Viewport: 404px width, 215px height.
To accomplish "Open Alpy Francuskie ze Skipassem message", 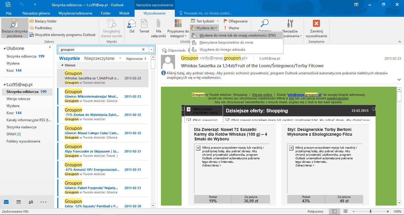I will pos(103,151).
